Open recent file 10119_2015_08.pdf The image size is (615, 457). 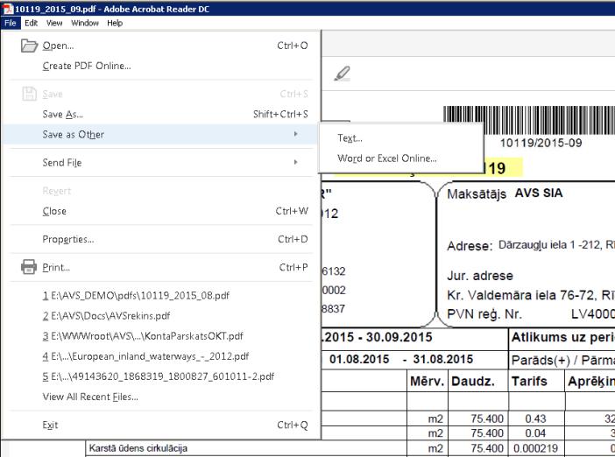point(161,296)
